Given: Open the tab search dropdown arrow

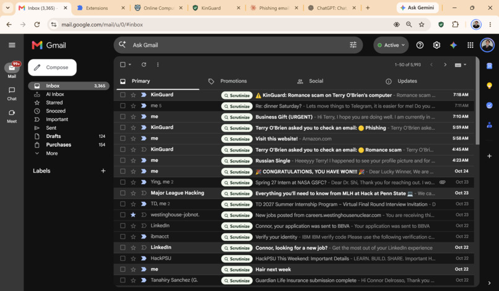Looking at the screenshot, I should pos(7,7).
